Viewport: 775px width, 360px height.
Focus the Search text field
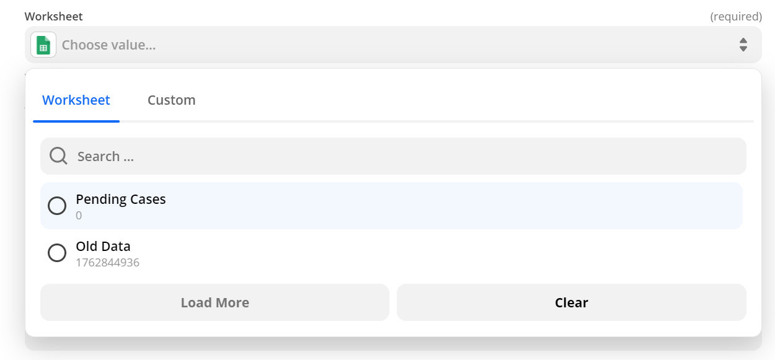[x=403, y=156]
